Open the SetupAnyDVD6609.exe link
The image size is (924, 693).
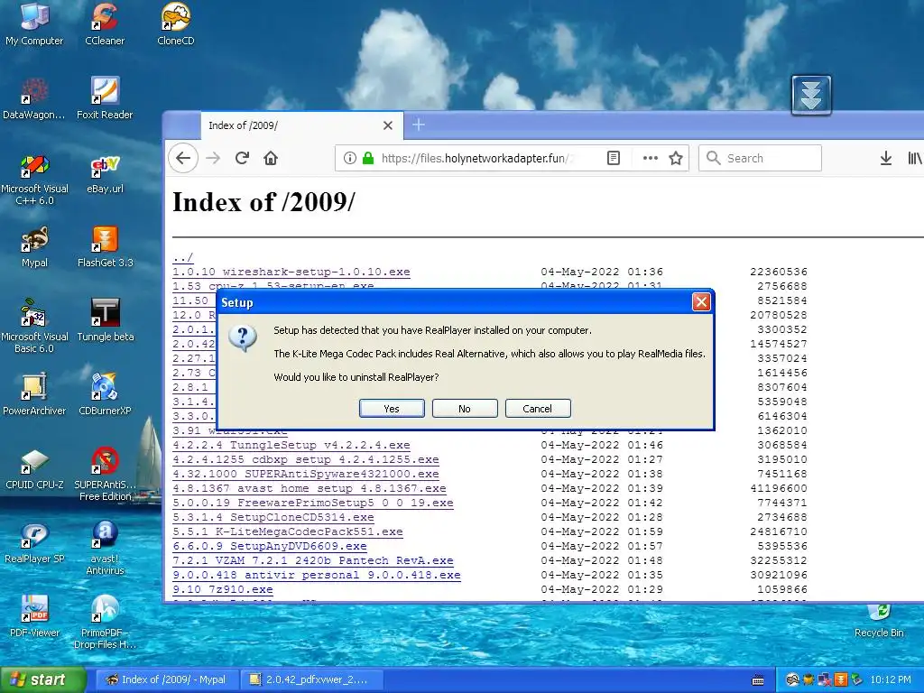click(269, 546)
